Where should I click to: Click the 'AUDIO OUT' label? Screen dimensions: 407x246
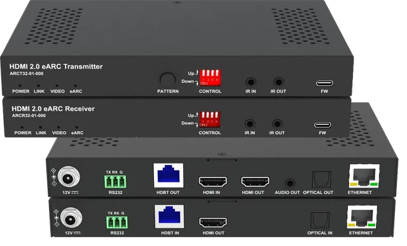click(287, 193)
